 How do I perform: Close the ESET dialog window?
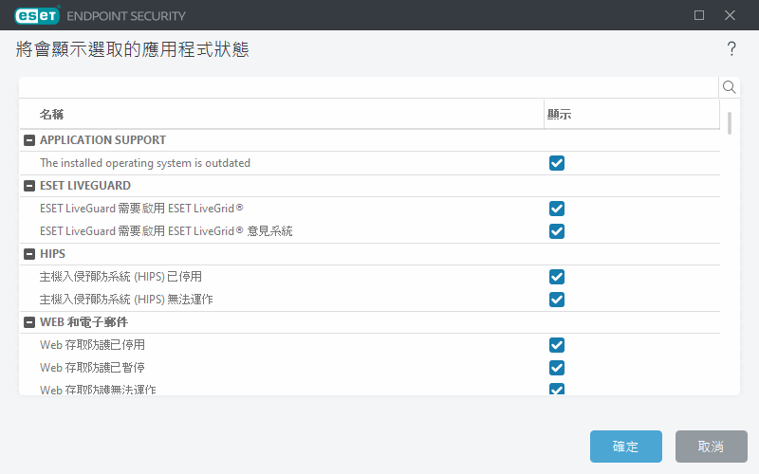coord(730,15)
